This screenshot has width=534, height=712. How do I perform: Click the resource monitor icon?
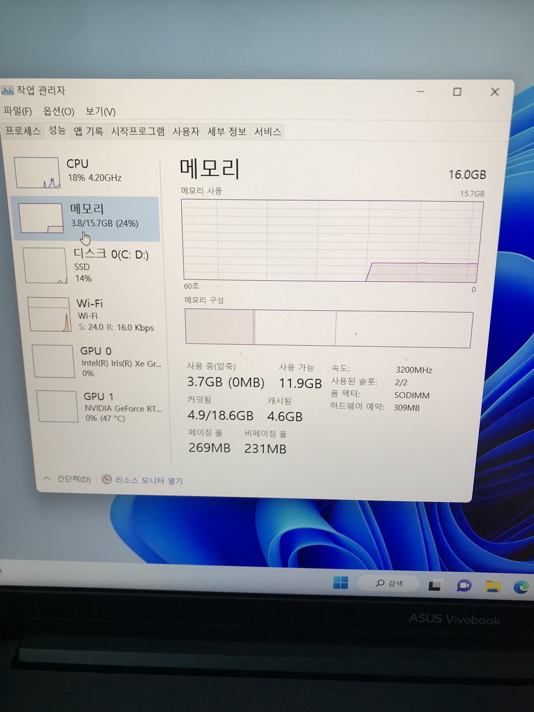tap(107, 479)
